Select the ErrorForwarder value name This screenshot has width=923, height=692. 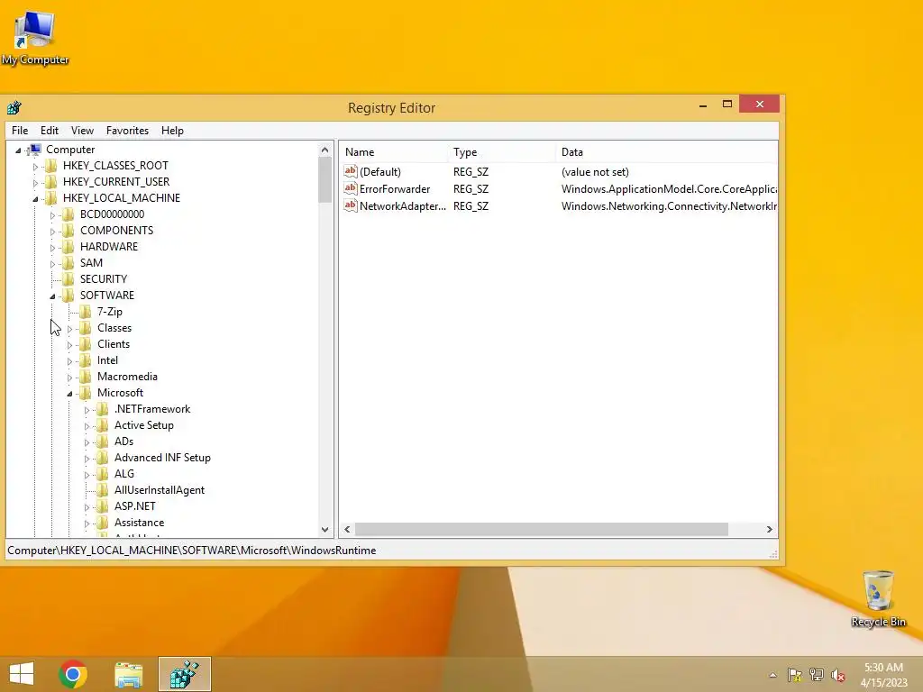click(x=395, y=189)
